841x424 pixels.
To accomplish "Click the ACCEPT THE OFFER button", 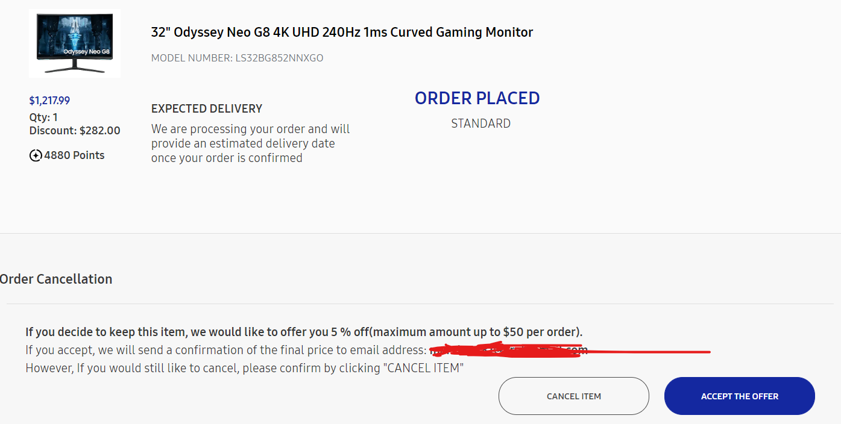I will [739, 396].
